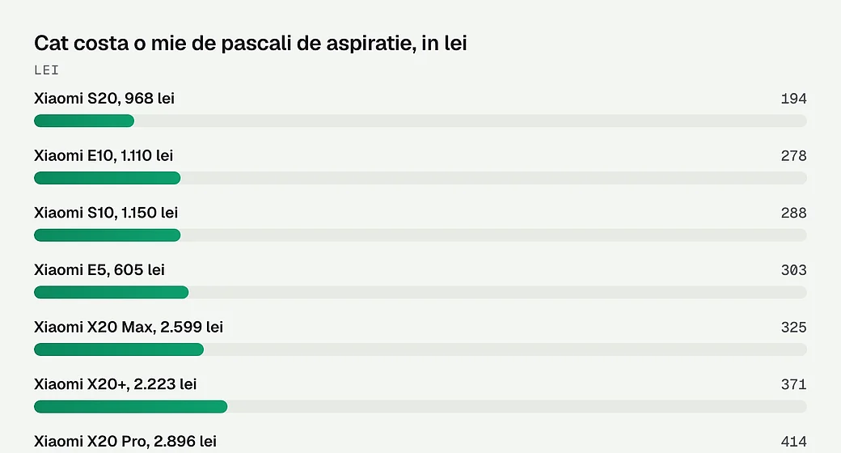Click the Xiaomi E10 green progress bar

tap(108, 178)
